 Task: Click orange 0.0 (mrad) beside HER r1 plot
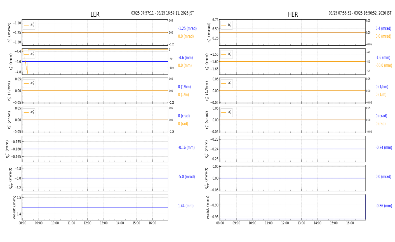(383, 36)
